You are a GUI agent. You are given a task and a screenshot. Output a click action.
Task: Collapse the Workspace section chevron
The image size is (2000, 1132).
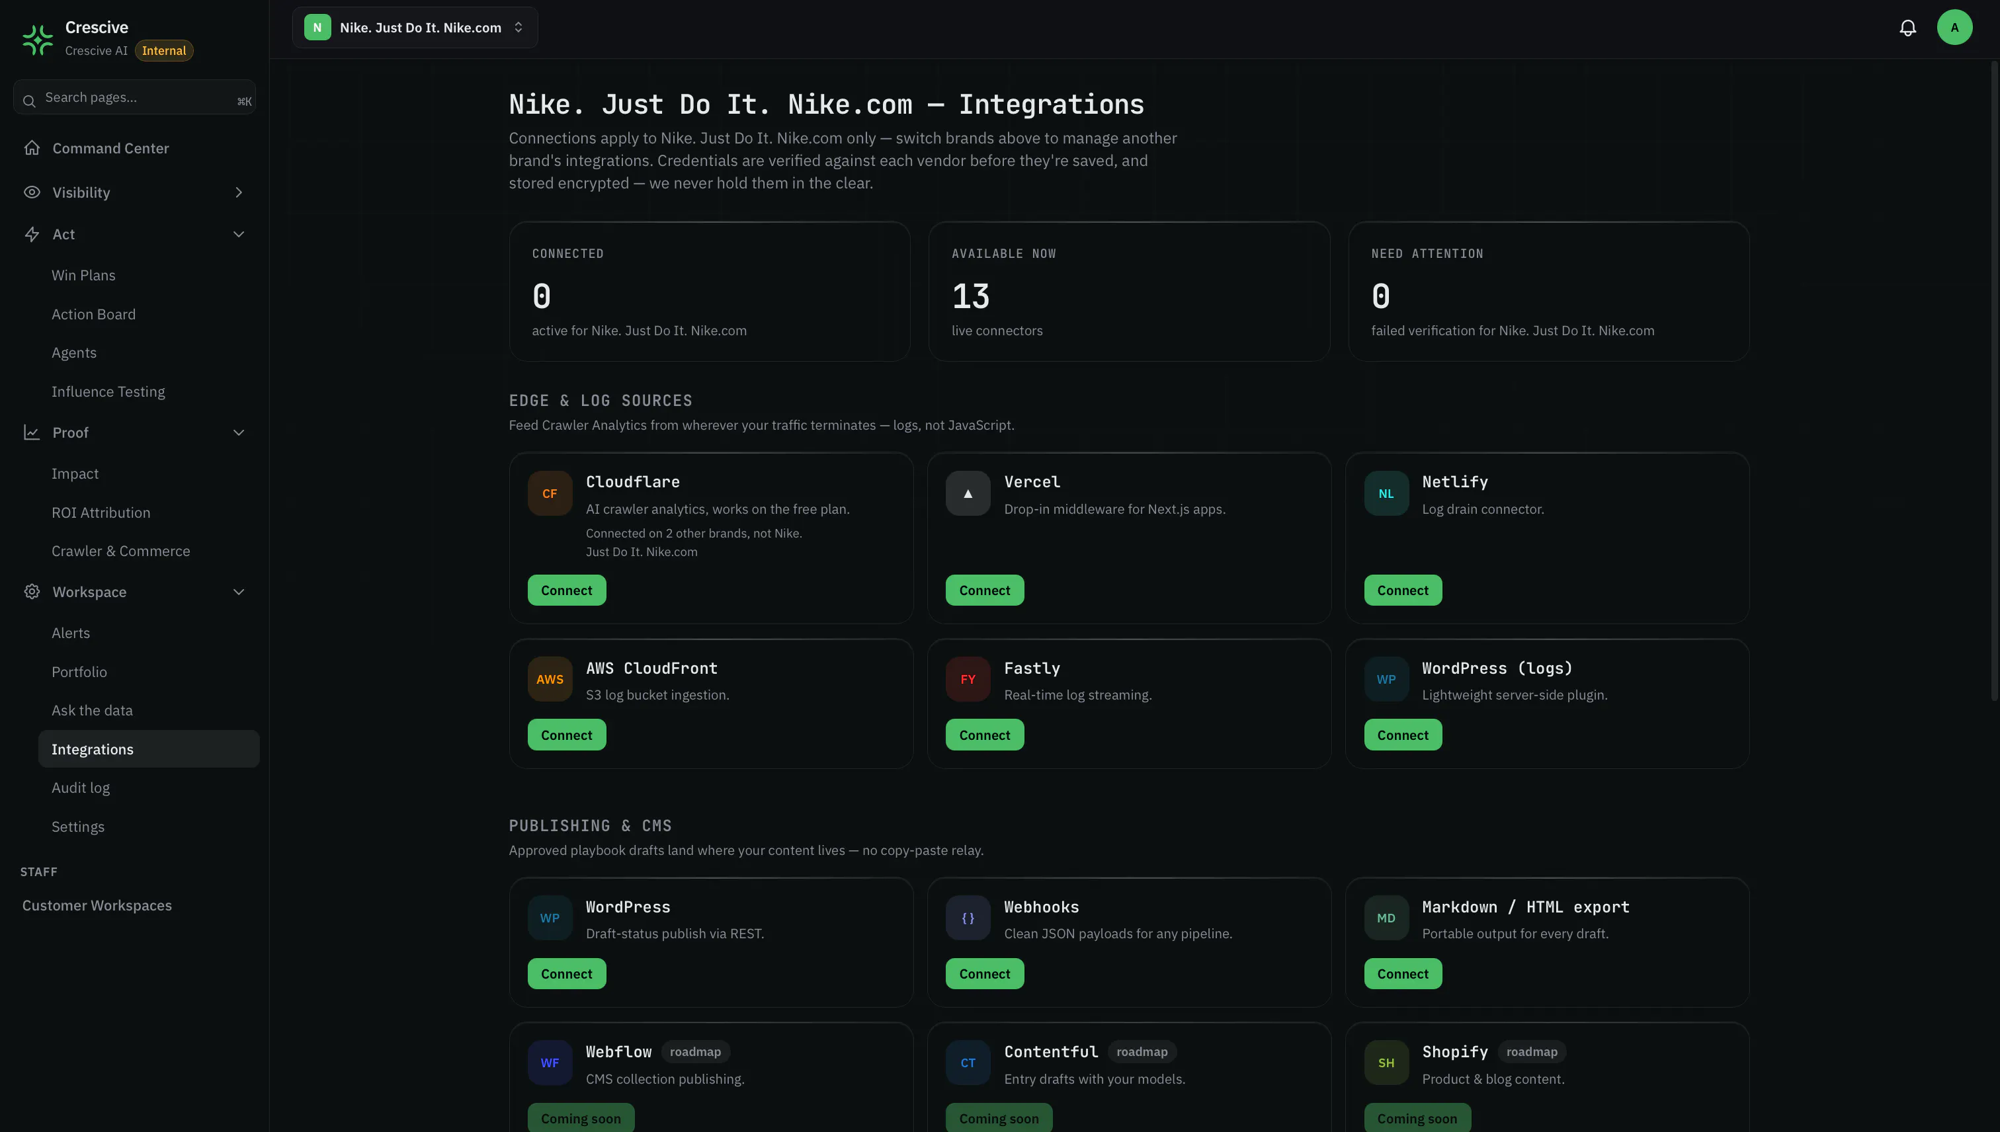(239, 592)
